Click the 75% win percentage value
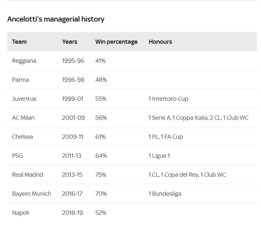Viewport: 261px width, 234px height. [101, 174]
